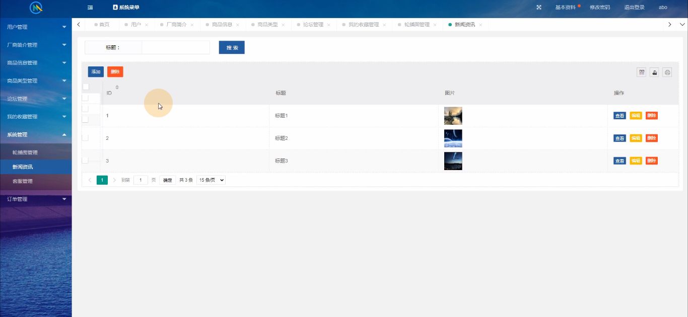Switch to the 首页 tab
The image size is (688, 317).
(x=104, y=25)
